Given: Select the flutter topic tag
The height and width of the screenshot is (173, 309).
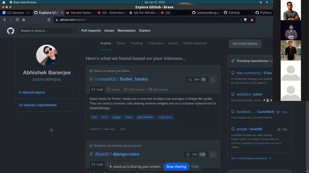Looking at the screenshot, I should click(129, 117).
